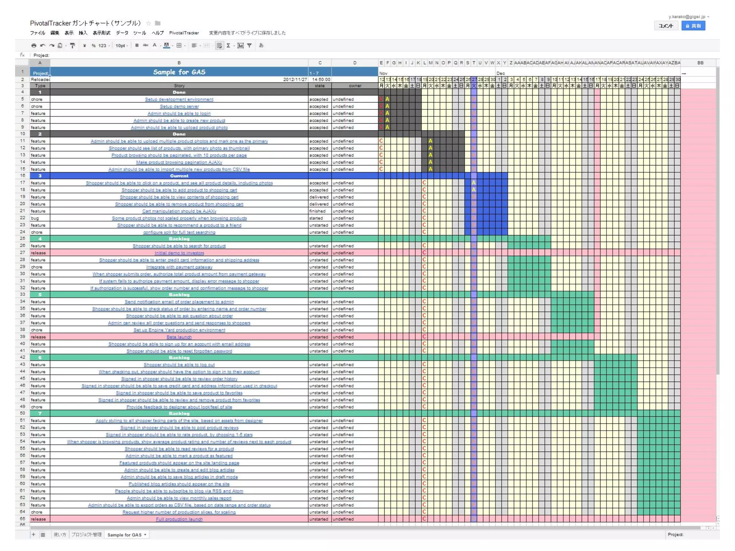Open the PivotalTracker menu
Viewport: 735px width, 551px height.
184,33
